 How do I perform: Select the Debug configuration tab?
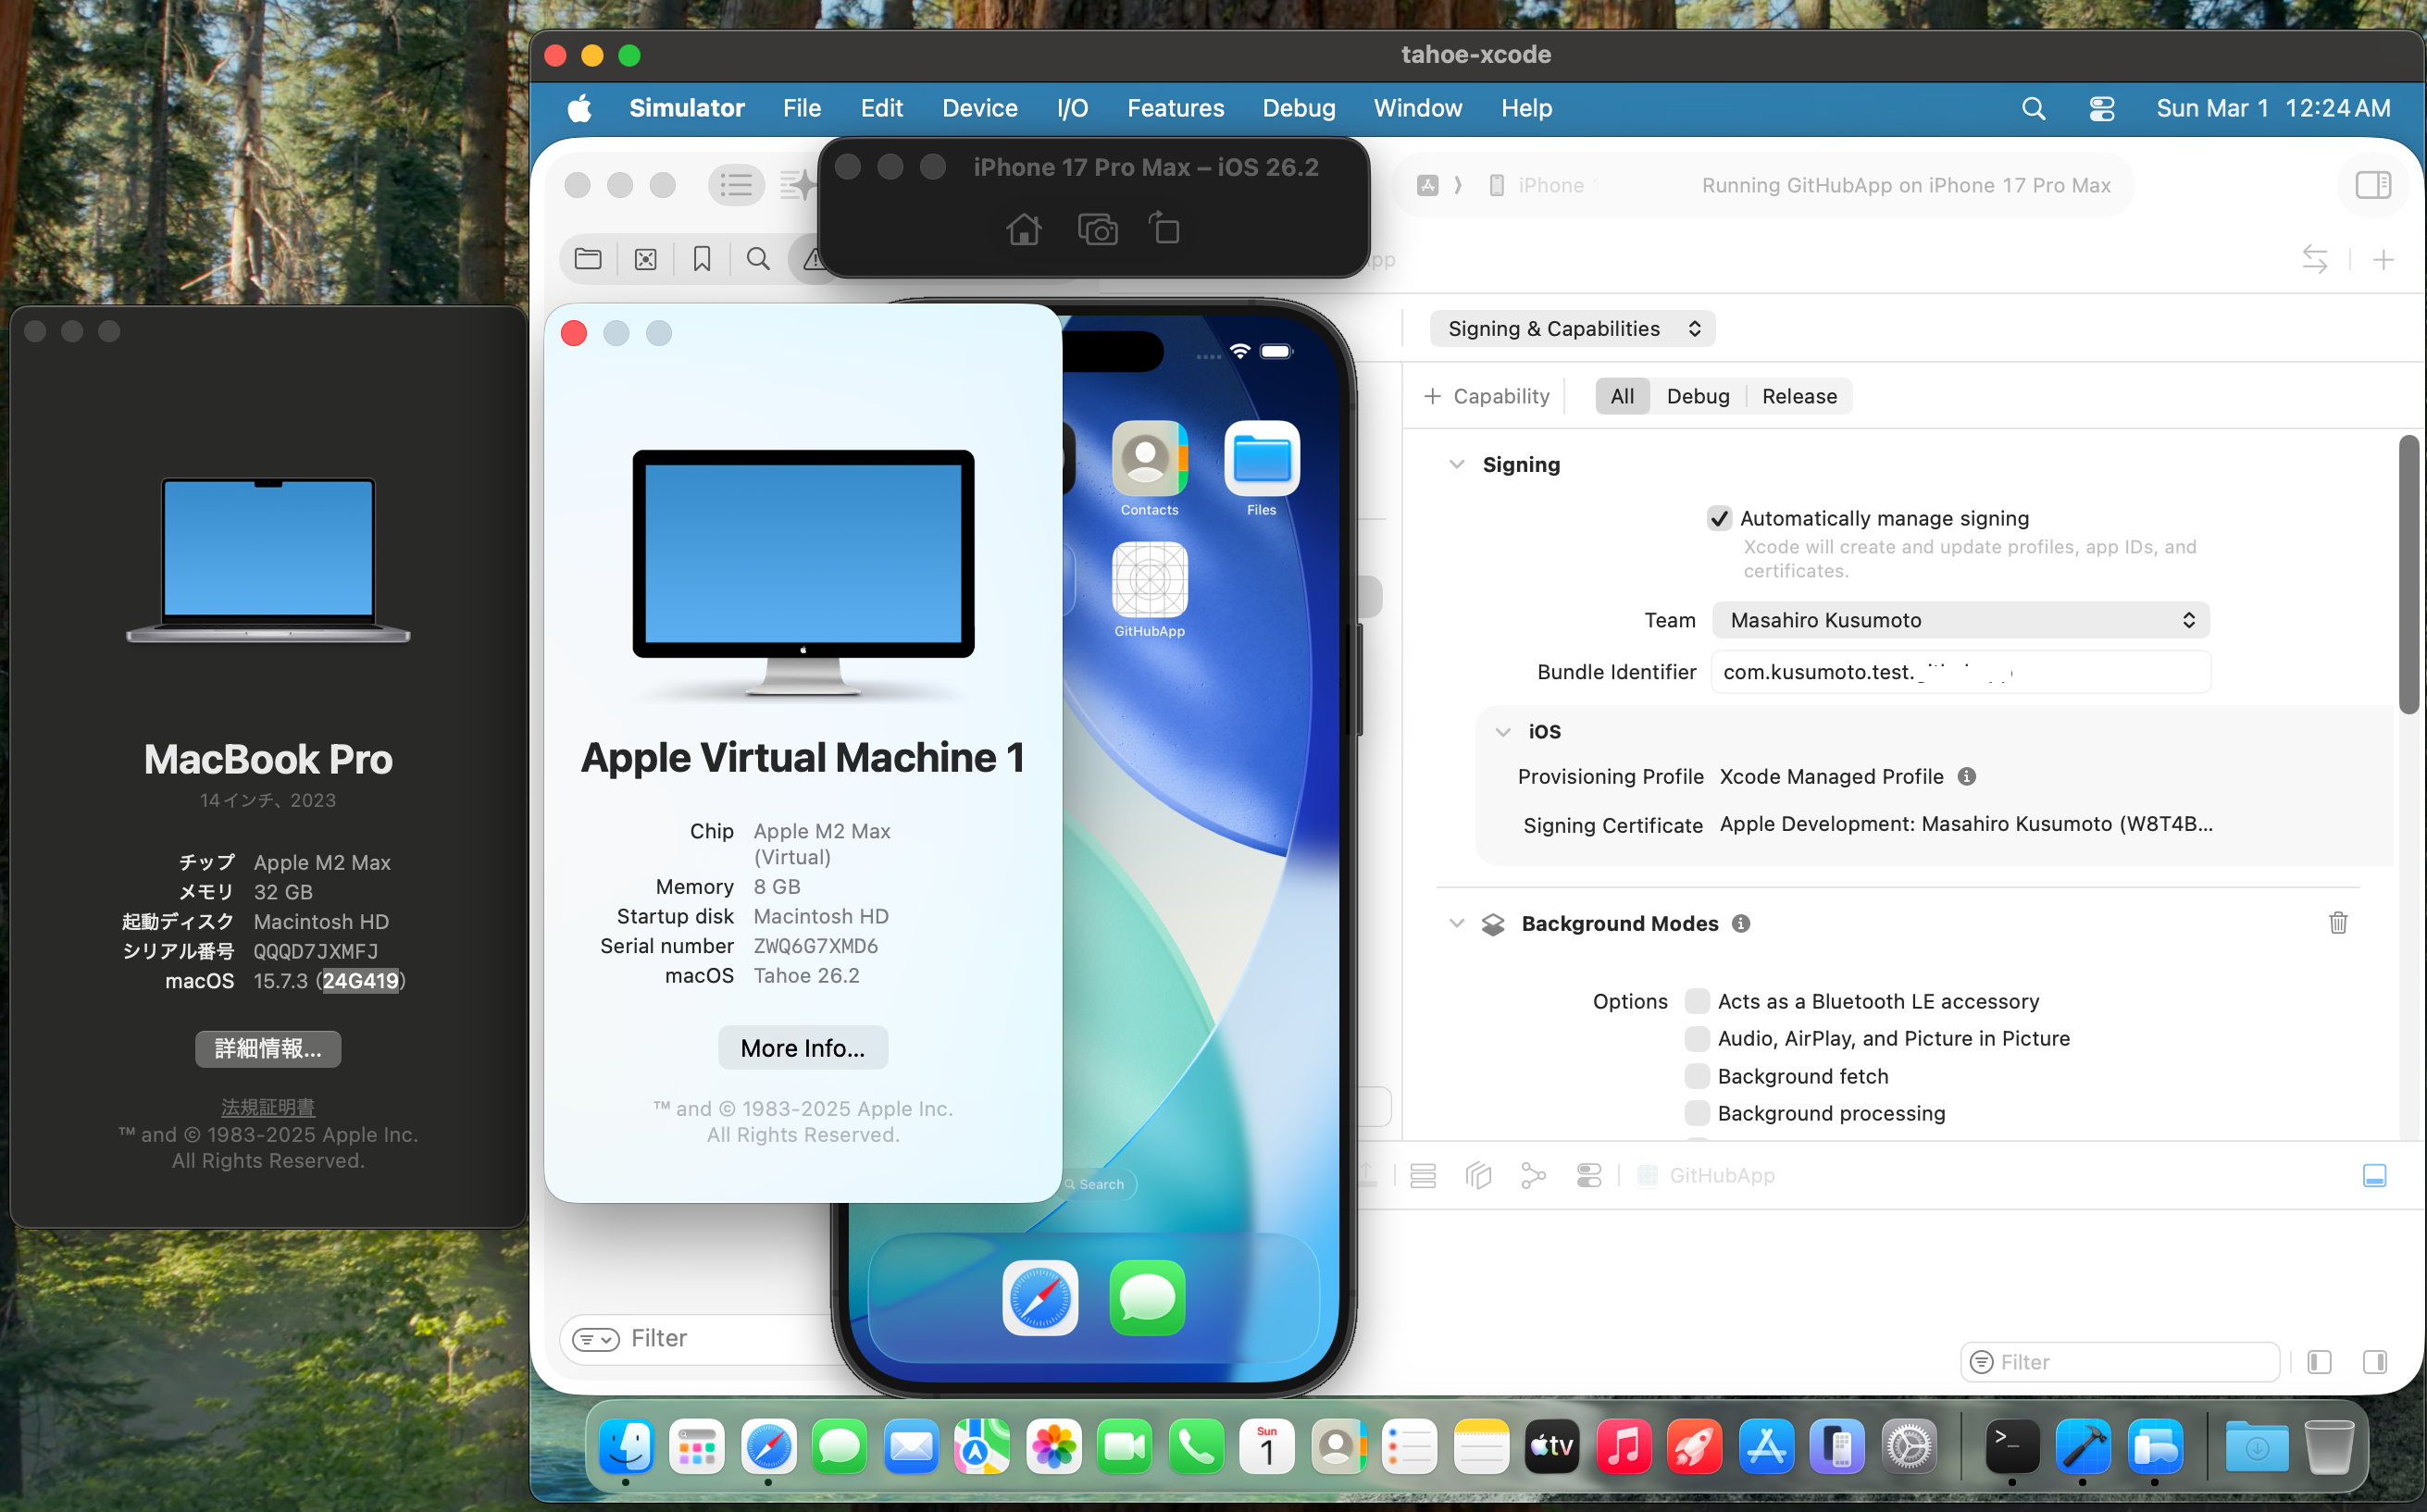[x=1697, y=397]
